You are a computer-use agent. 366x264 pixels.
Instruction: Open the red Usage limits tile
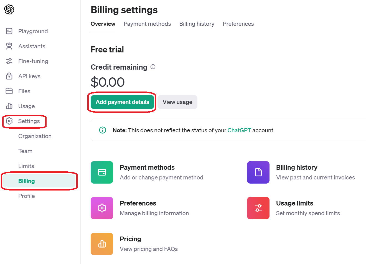[258, 208]
